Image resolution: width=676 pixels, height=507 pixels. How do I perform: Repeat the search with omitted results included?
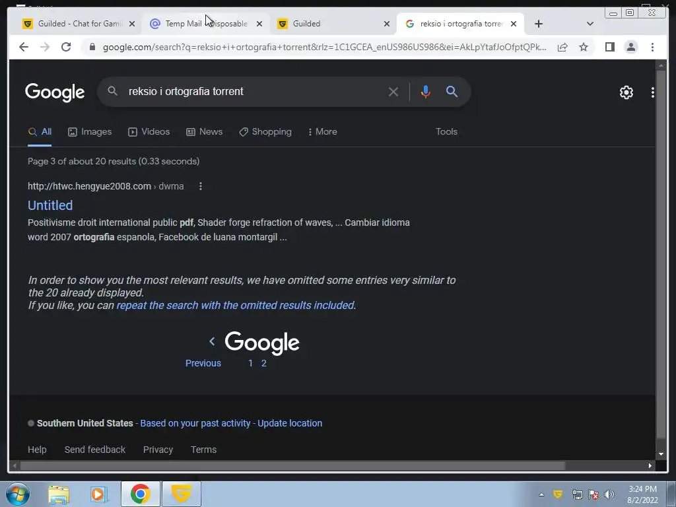click(x=236, y=305)
